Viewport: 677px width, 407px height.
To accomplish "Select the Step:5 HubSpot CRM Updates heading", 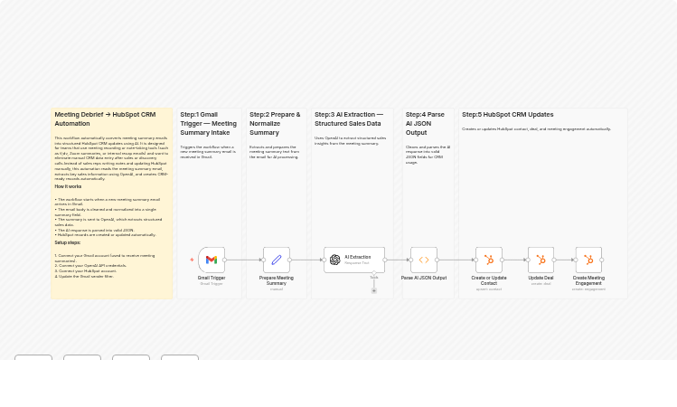I will point(508,115).
